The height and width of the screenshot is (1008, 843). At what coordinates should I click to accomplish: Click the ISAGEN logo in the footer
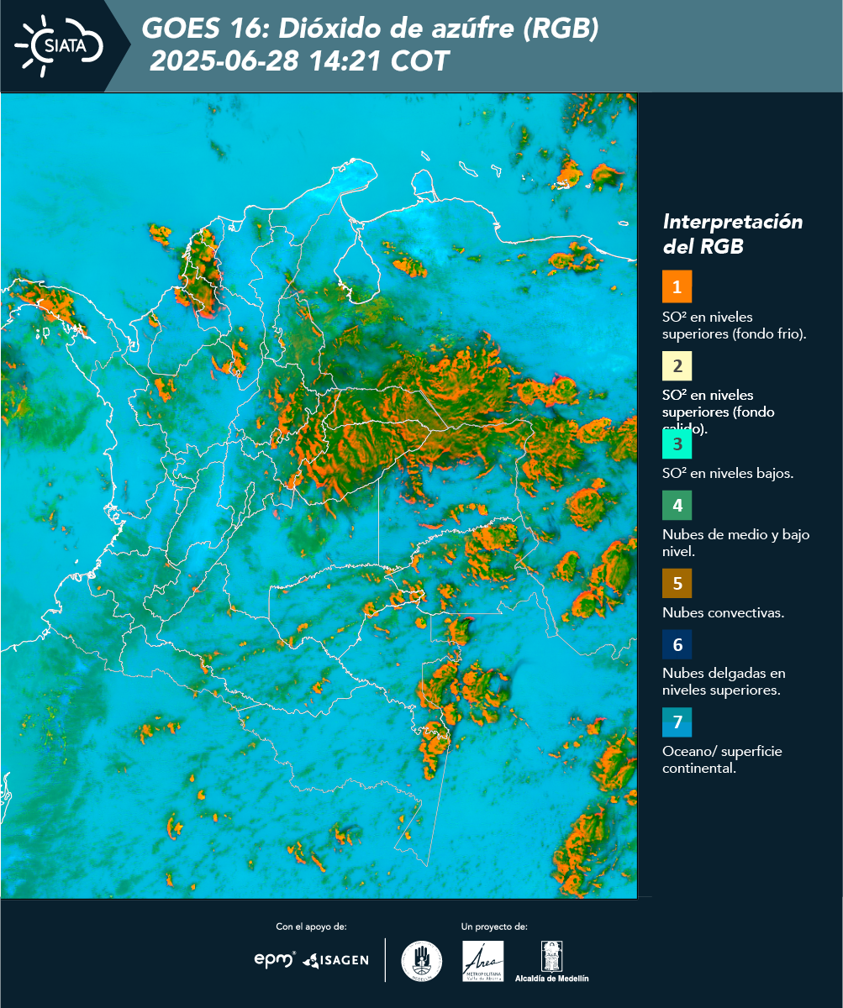pos(335,960)
